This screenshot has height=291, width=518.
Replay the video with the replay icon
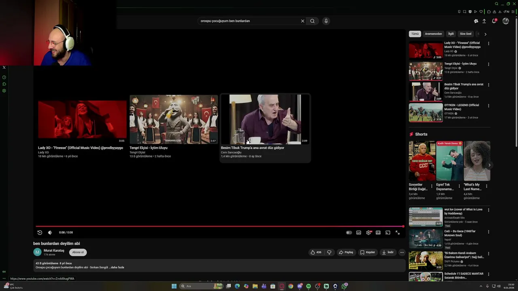(40, 232)
